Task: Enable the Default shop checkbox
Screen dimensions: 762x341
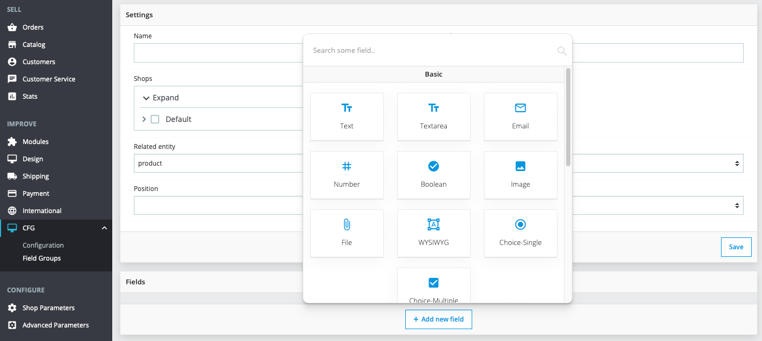Action: [x=155, y=119]
